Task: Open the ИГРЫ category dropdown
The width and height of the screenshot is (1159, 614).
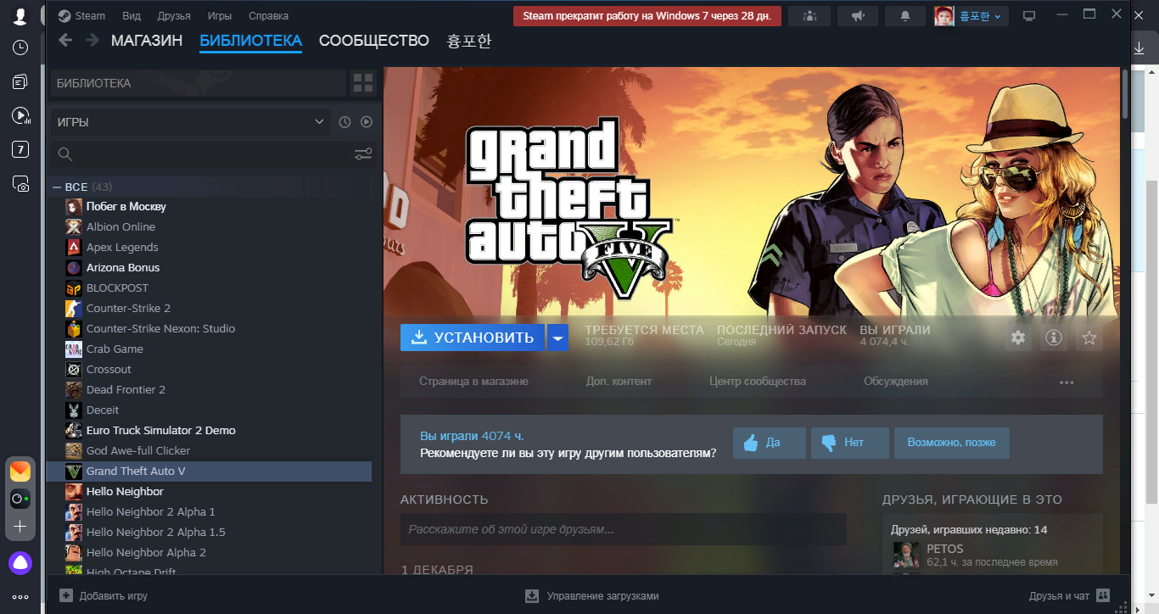Action: tap(190, 122)
